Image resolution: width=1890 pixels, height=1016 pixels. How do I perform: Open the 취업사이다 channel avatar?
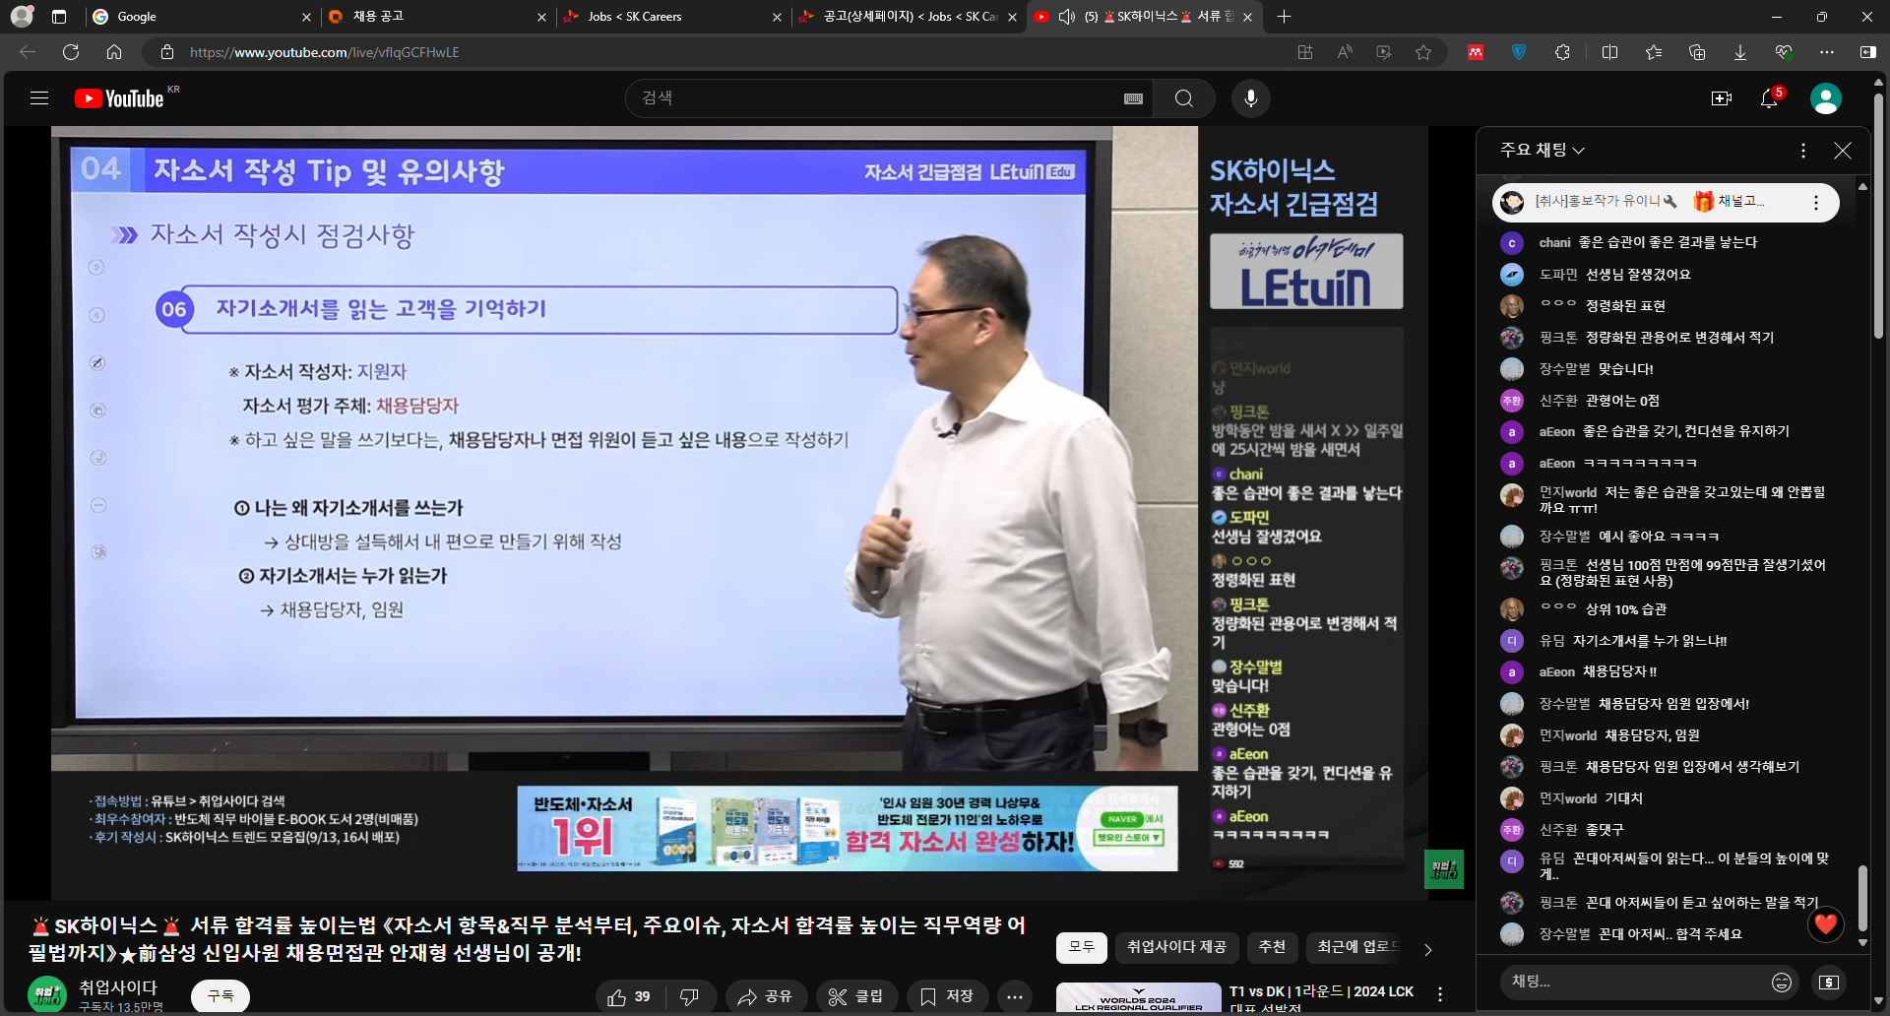click(x=47, y=995)
